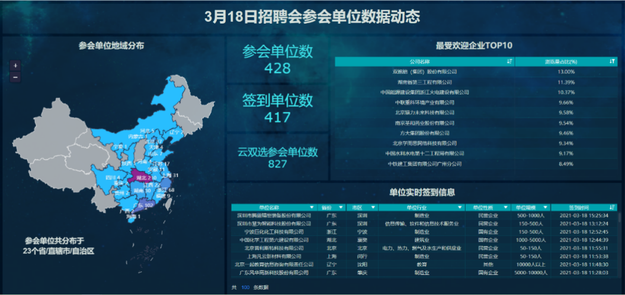Click the map zoom-in plus button
This screenshot has height=295, width=625.
[x=15, y=66]
